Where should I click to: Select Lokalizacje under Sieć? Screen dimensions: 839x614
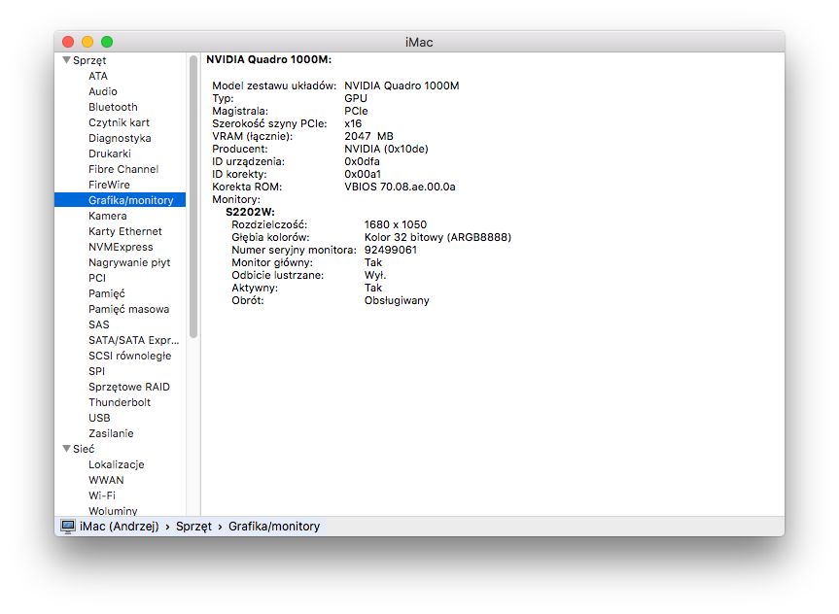click(x=117, y=464)
